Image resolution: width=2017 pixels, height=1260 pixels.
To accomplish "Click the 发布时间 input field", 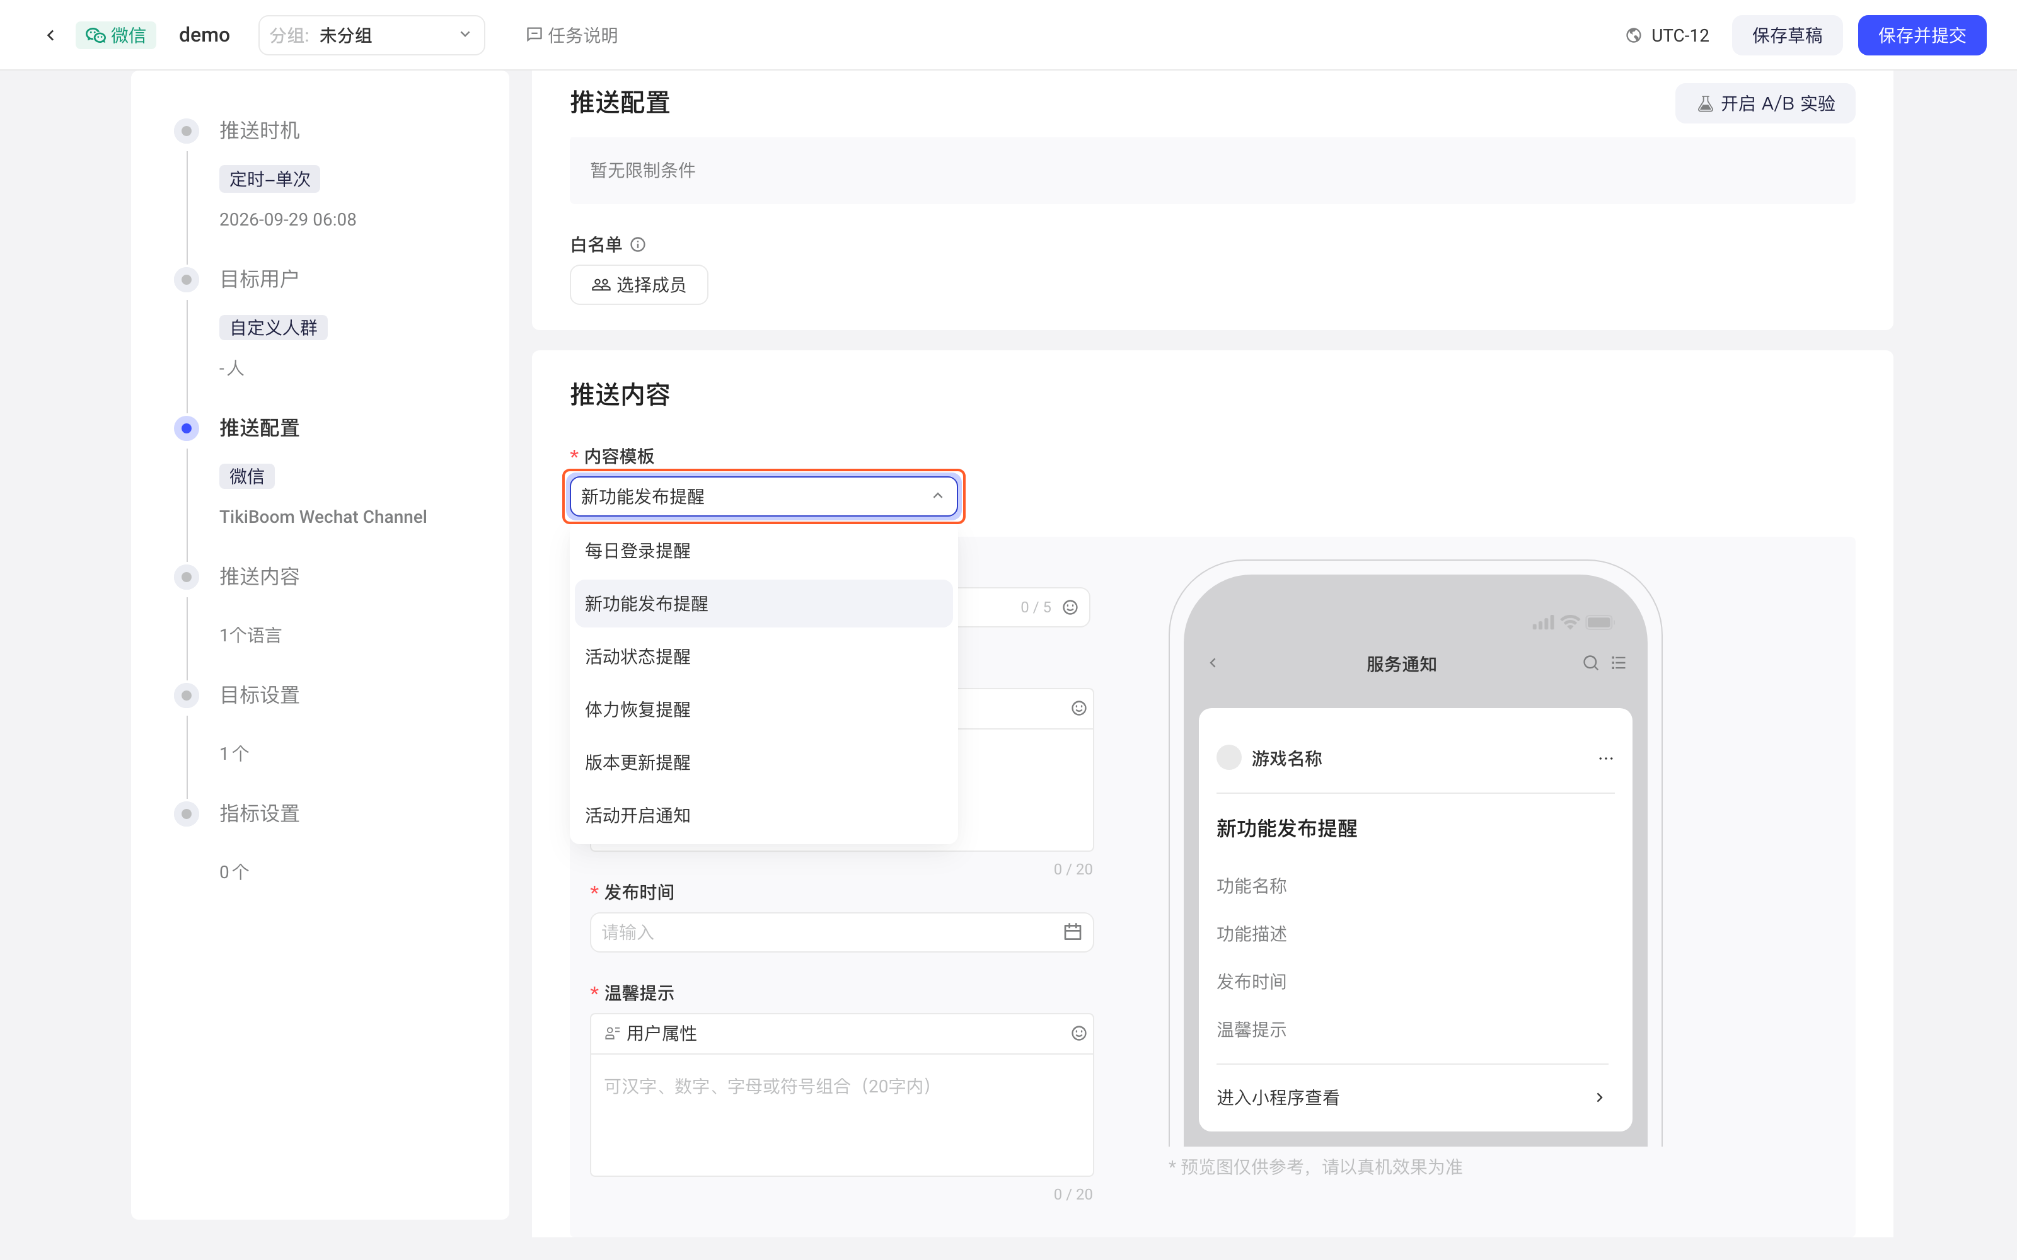I will click(x=842, y=932).
